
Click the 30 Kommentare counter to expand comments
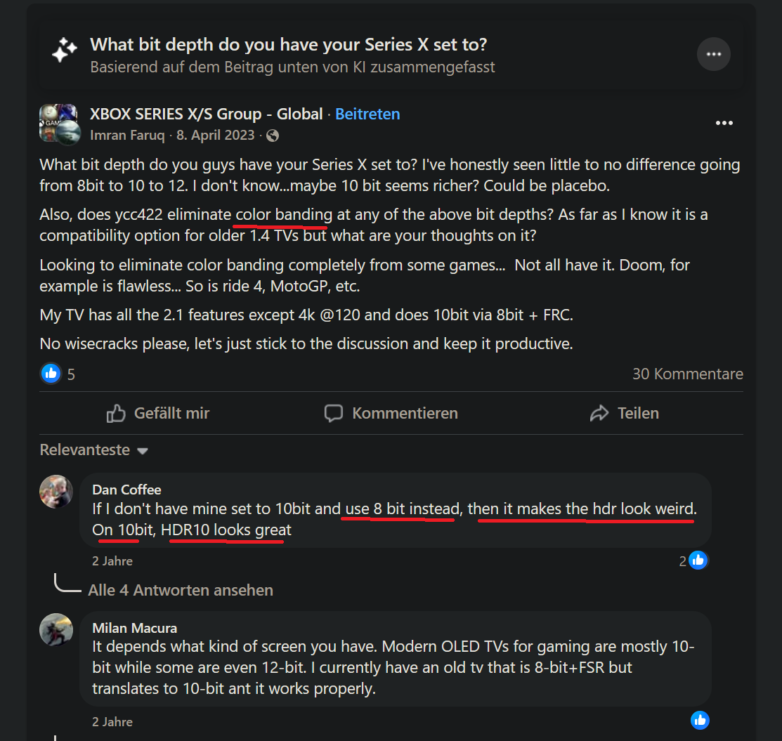point(687,373)
